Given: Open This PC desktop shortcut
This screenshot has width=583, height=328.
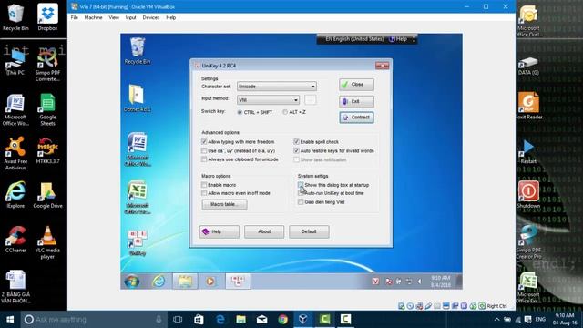Looking at the screenshot, I should point(15,63).
